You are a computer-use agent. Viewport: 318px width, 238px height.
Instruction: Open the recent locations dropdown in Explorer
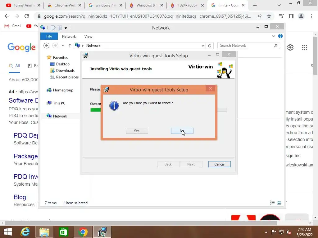(63, 46)
